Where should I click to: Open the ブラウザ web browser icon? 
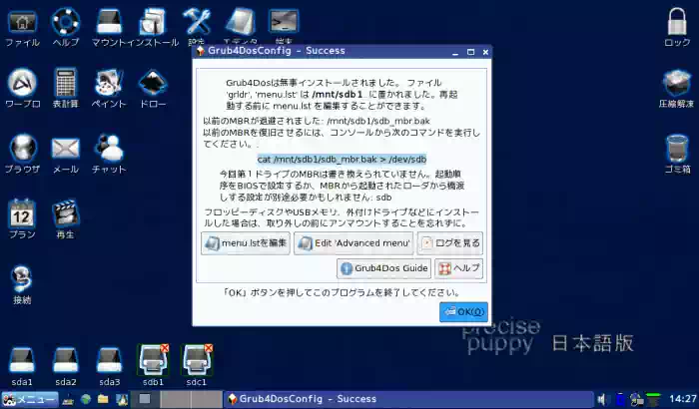(x=22, y=149)
